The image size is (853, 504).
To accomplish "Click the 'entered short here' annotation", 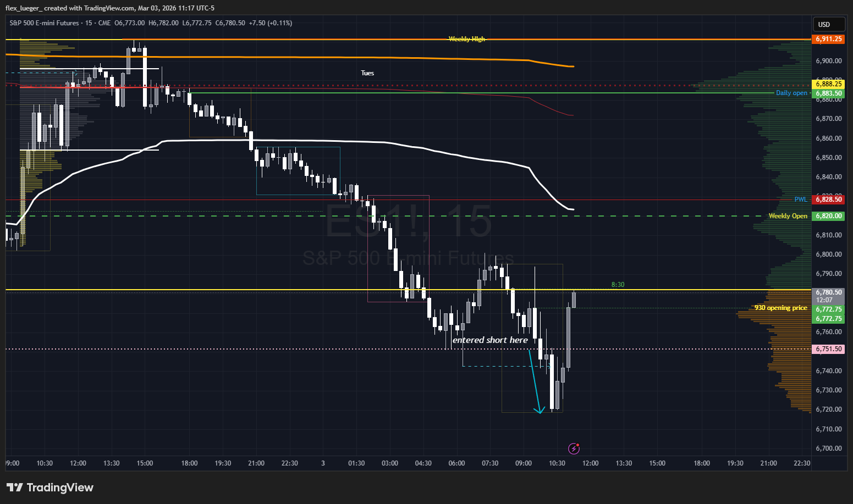I will pyautogui.click(x=490, y=340).
